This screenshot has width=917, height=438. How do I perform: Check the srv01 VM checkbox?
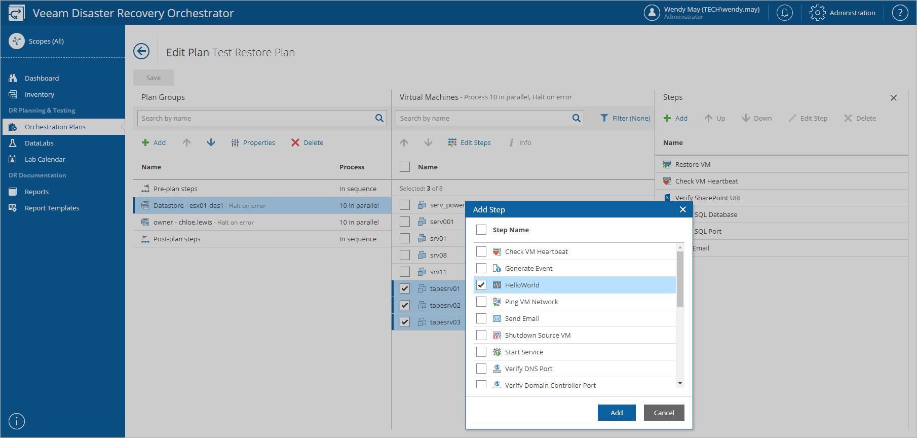(x=405, y=238)
